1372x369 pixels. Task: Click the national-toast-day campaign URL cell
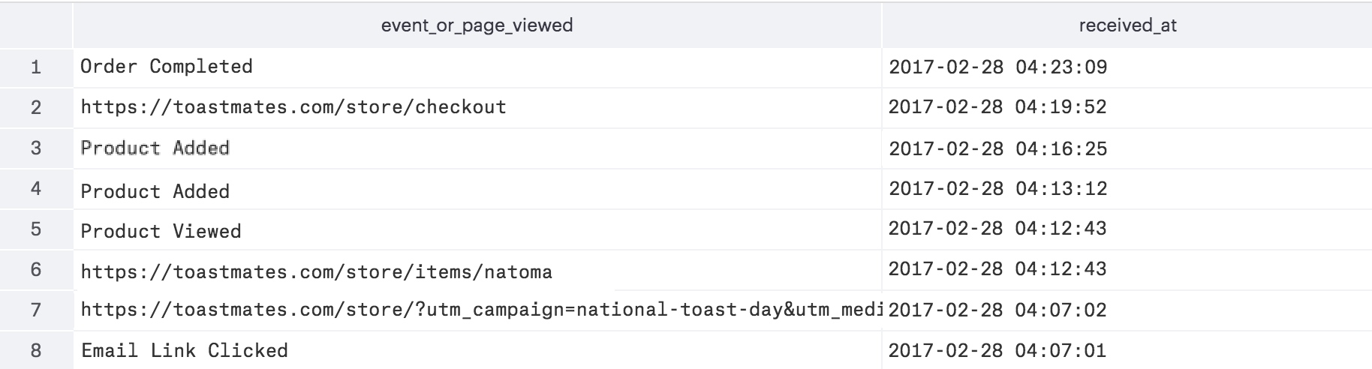(480, 310)
